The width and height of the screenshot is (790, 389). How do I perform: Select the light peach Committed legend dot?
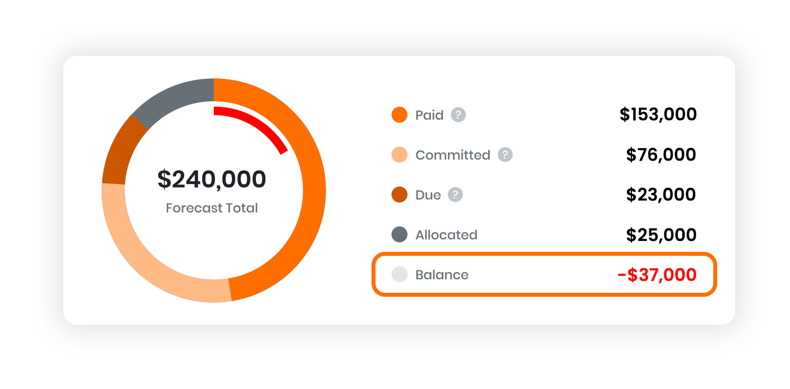(x=399, y=155)
